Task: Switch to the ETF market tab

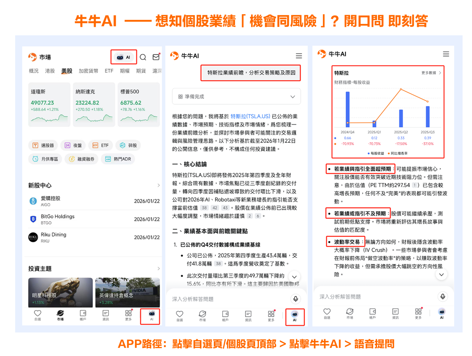Action: [x=109, y=71]
